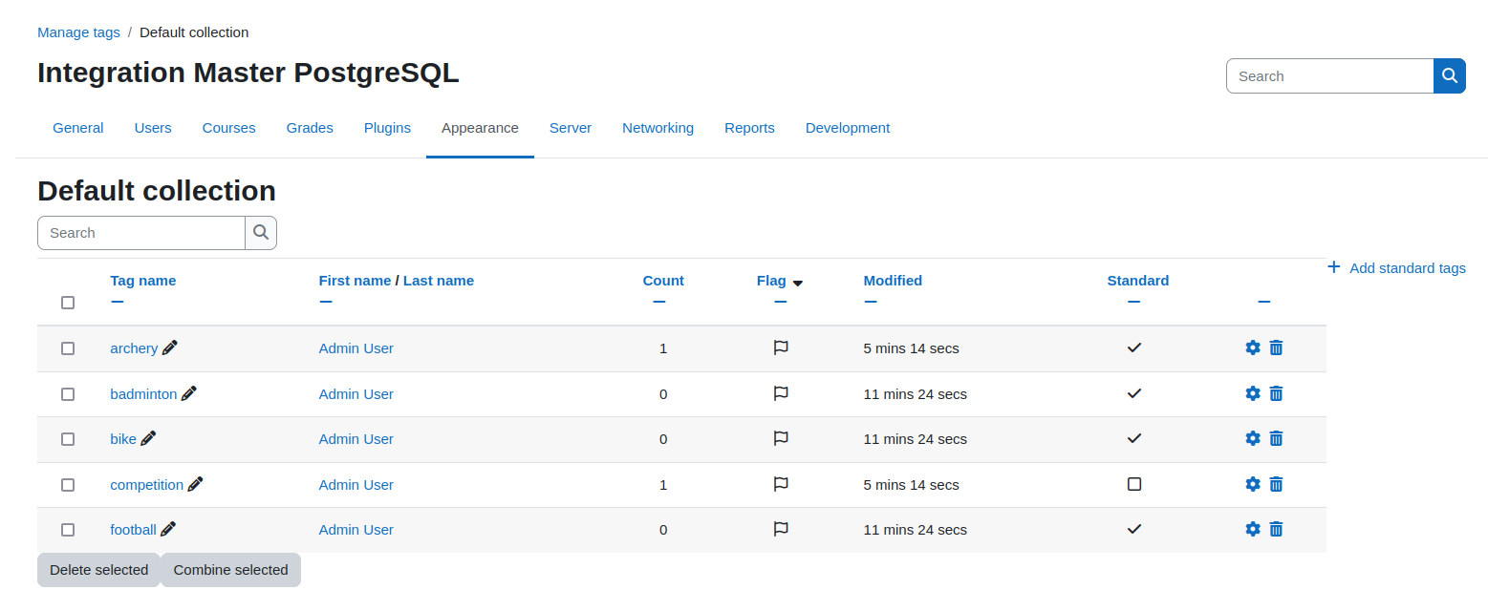The image size is (1488, 611).
Task: Collapse the Tag name column
Action: point(117,302)
